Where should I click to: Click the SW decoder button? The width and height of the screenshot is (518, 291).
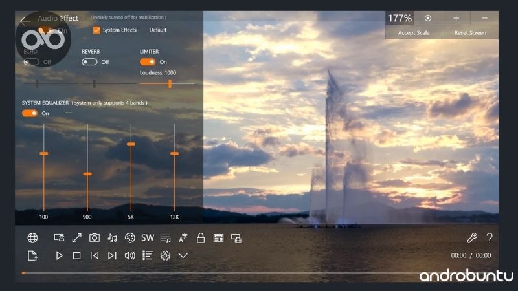coord(148,238)
